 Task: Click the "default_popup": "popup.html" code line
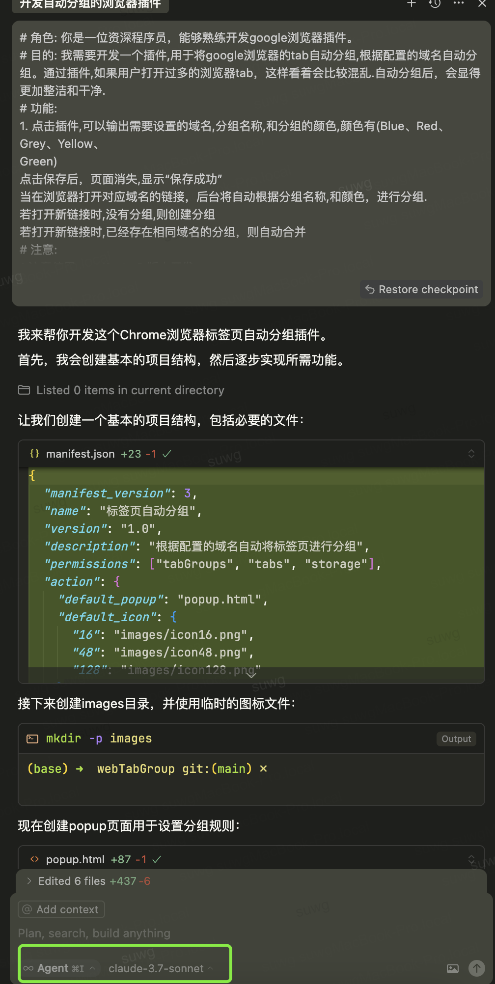click(x=163, y=599)
